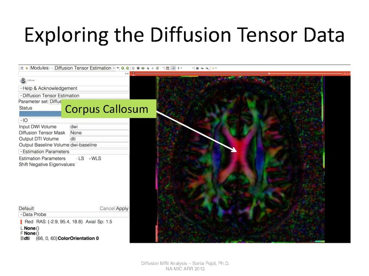Image resolution: width=369 pixels, height=276 pixels.
Task: Open the Diffusion Tensor Mask selector showing None
Action: pyautogui.click(x=99, y=133)
